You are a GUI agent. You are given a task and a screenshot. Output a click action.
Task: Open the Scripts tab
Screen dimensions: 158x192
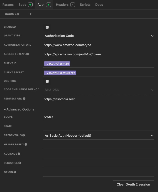tap(85, 5)
